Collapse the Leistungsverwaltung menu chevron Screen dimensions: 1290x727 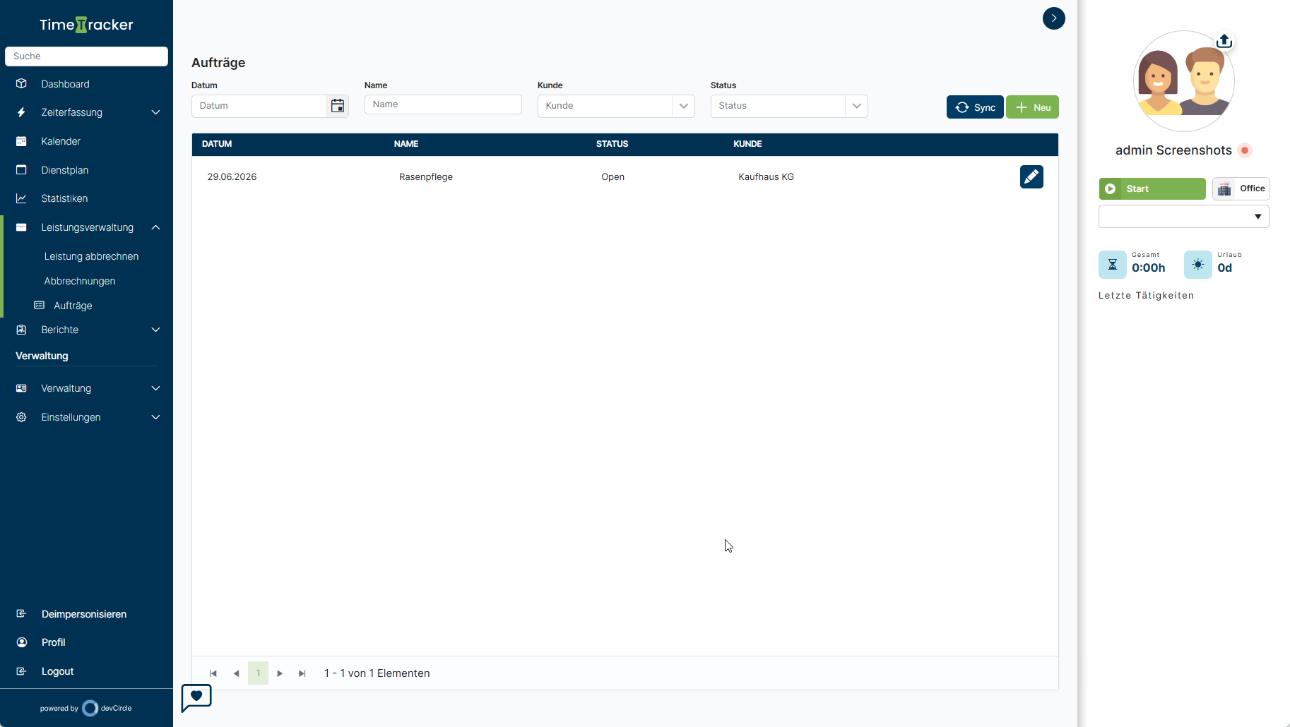156,227
